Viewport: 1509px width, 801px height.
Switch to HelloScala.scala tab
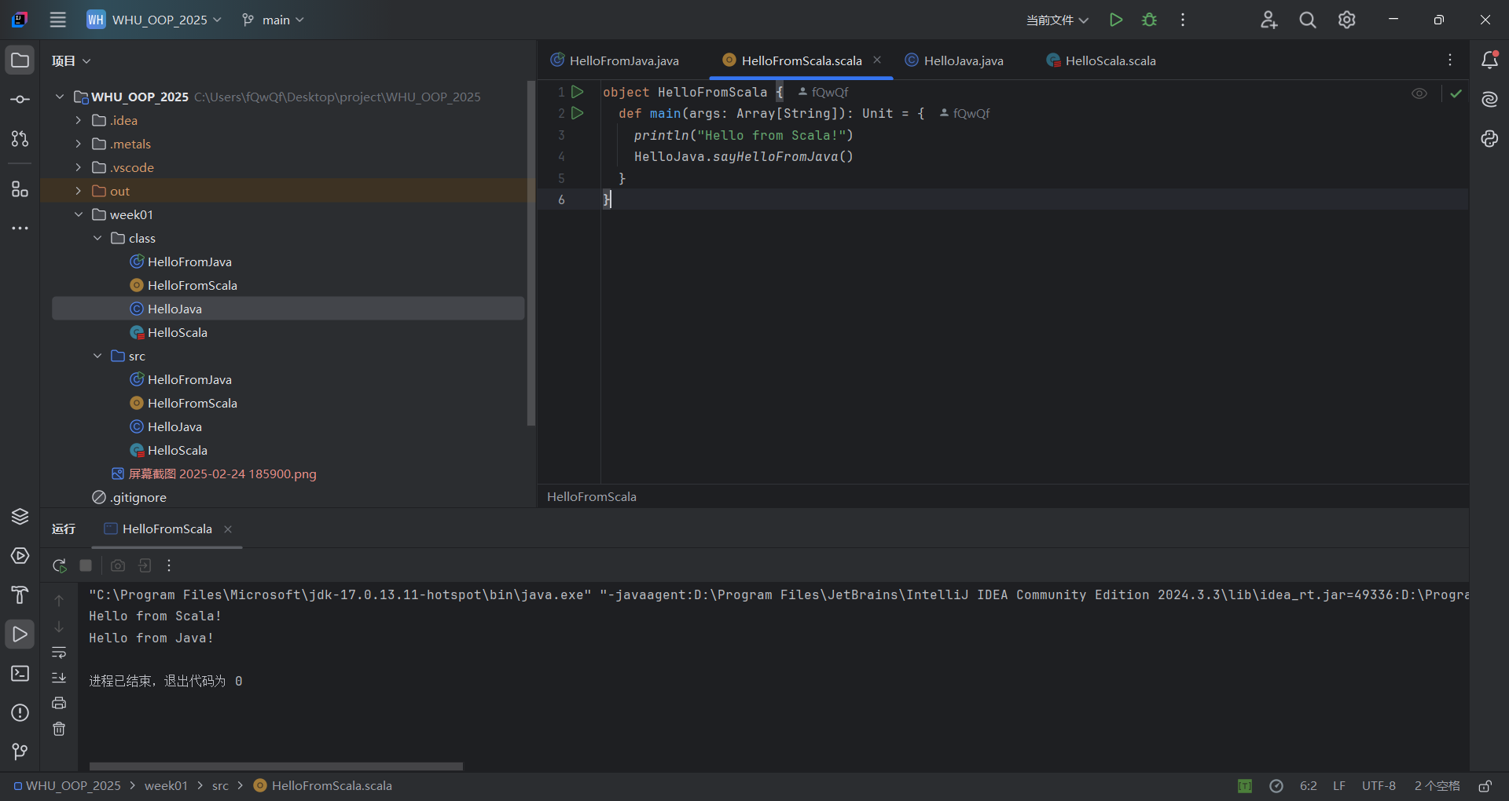(1101, 60)
